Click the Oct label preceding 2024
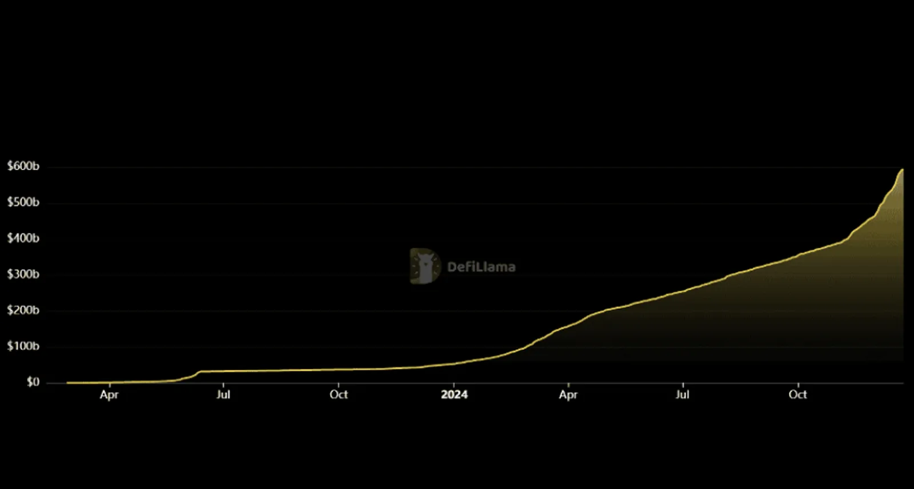914x489 pixels. [x=339, y=394]
